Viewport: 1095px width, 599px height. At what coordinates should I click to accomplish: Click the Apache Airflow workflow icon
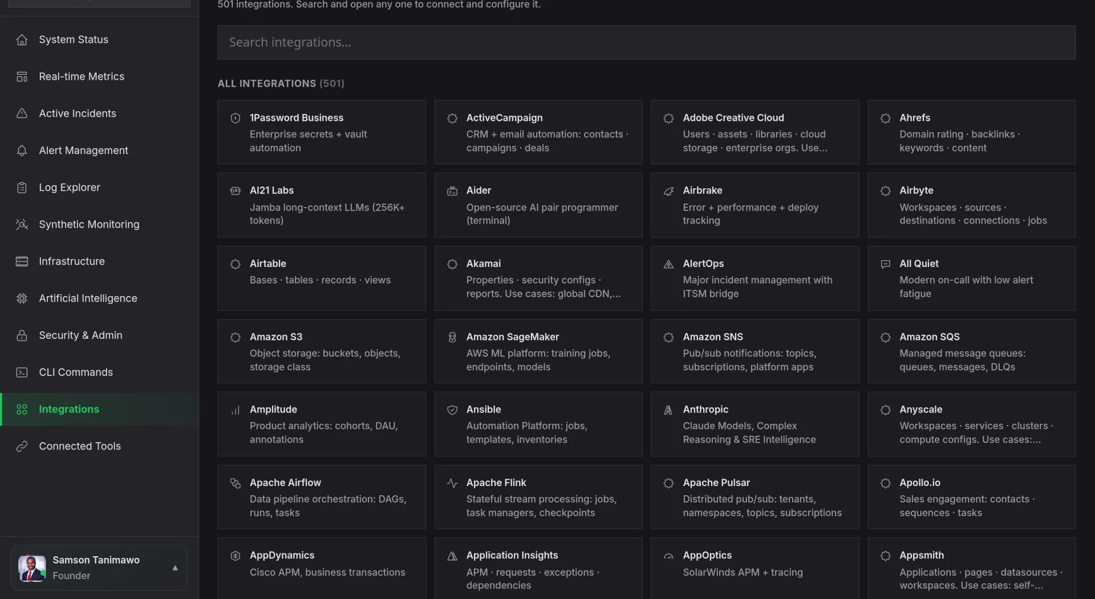pyautogui.click(x=235, y=483)
